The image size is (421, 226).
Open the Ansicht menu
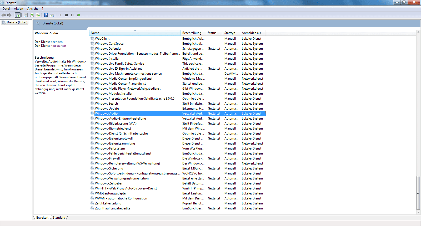tap(33, 9)
